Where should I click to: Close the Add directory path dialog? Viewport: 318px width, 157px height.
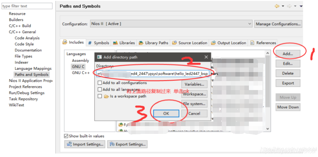pos(206,57)
